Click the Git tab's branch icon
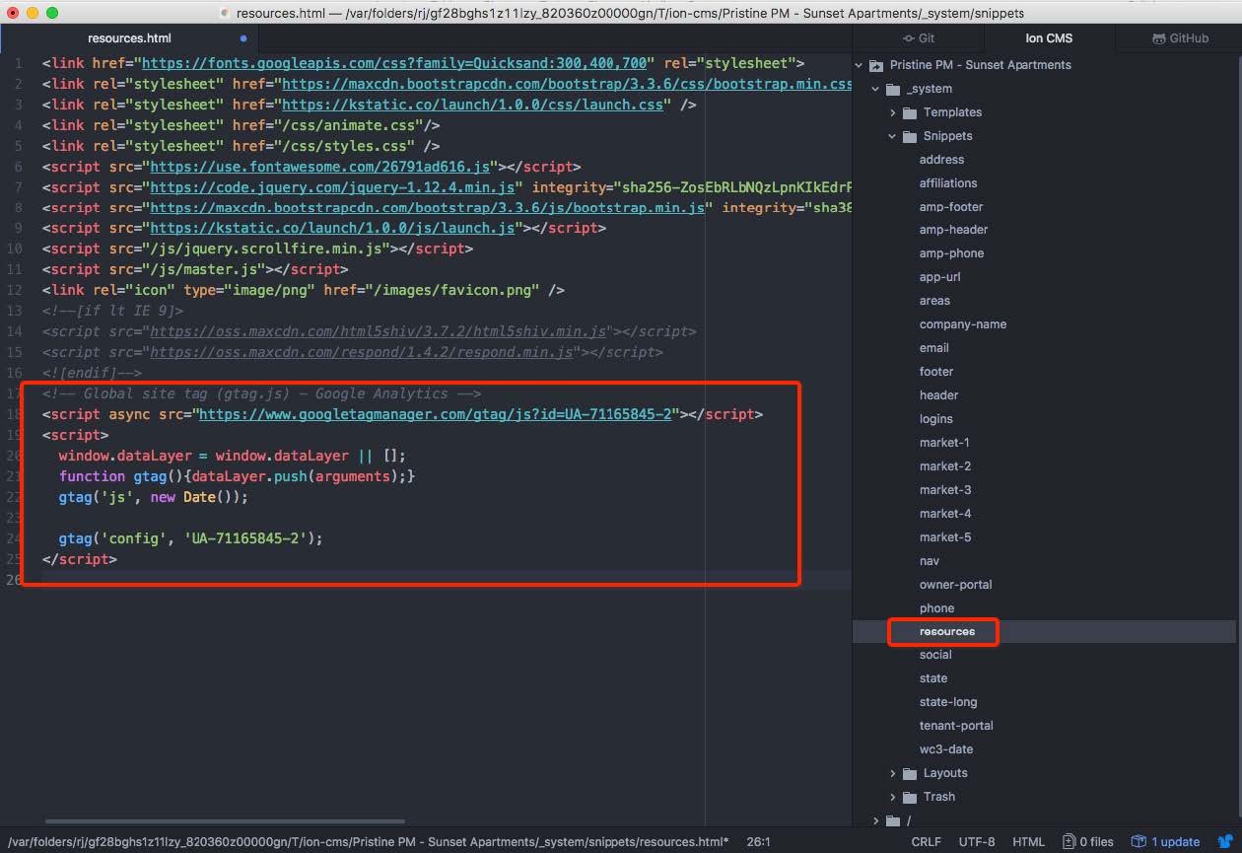 point(908,38)
